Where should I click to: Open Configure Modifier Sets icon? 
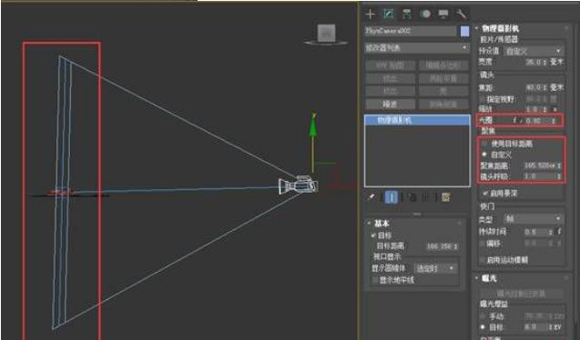446,197
